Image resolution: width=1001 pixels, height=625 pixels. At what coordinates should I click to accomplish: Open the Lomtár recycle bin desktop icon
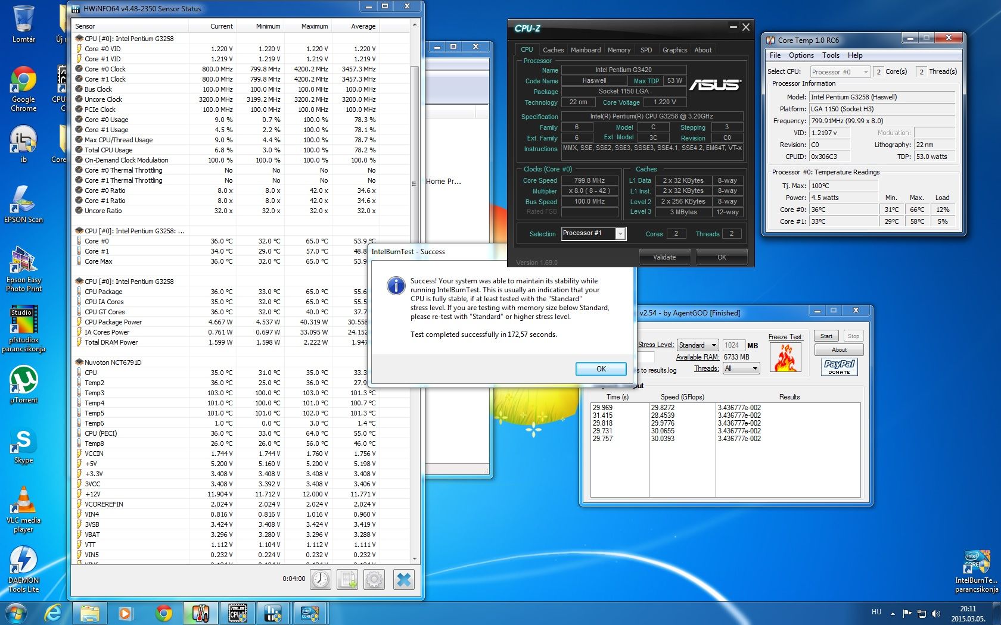24,24
